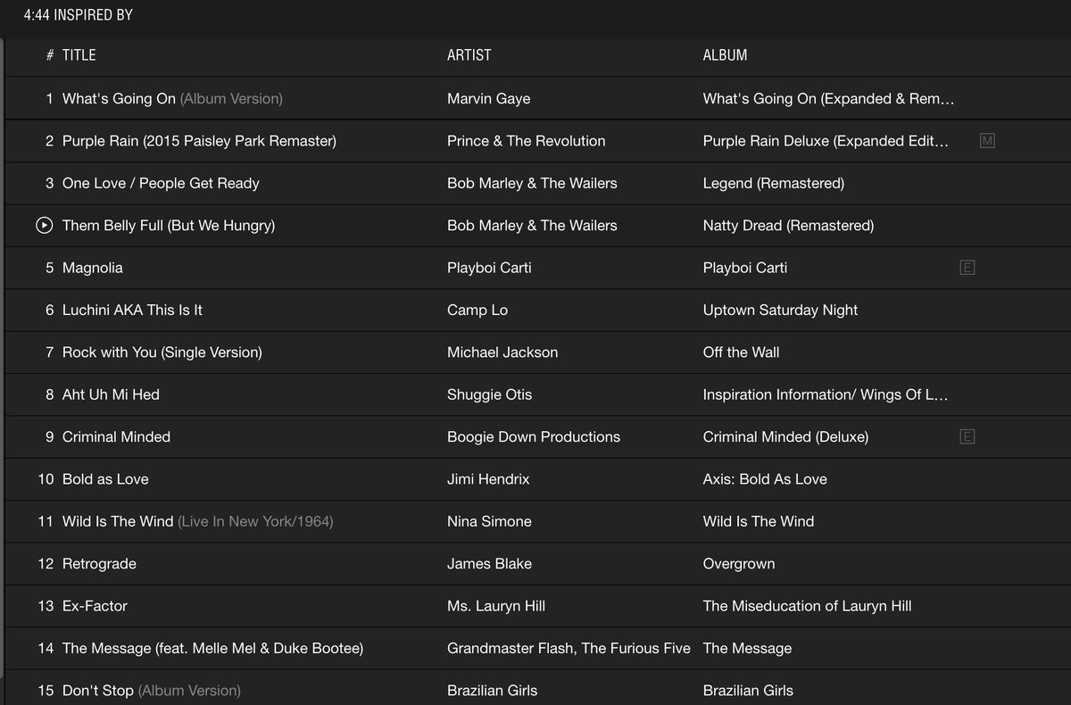Sort by the ALBUM column header
Image resolution: width=1071 pixels, height=705 pixels.
(x=724, y=54)
